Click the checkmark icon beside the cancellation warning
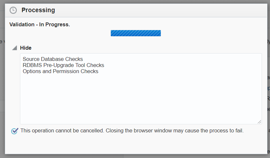 (14, 131)
